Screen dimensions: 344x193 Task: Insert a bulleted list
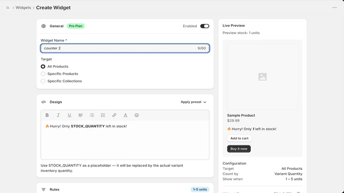92,115
